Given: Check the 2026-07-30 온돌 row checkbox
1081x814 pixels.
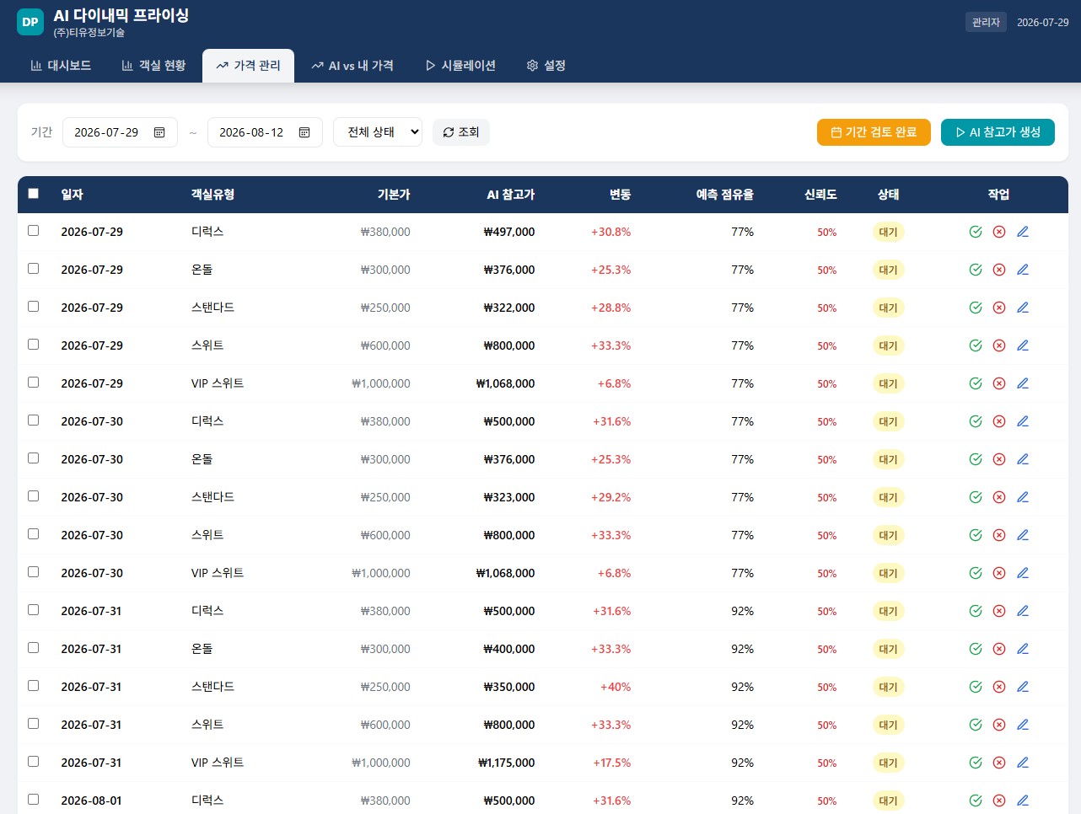Looking at the screenshot, I should click(x=34, y=458).
